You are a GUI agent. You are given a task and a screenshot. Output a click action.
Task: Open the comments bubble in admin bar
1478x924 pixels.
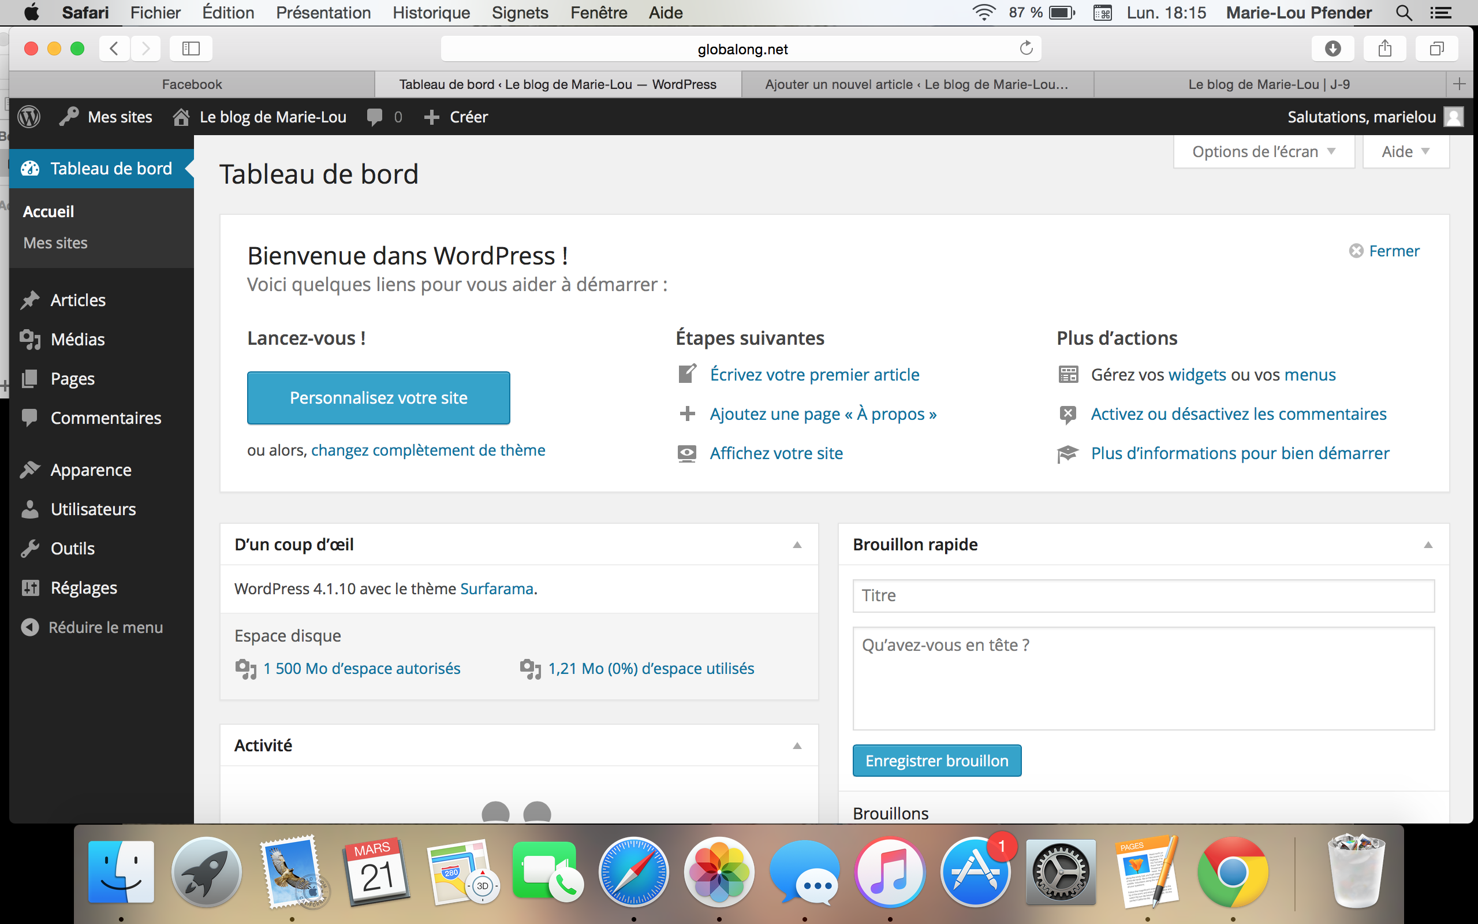tap(384, 117)
